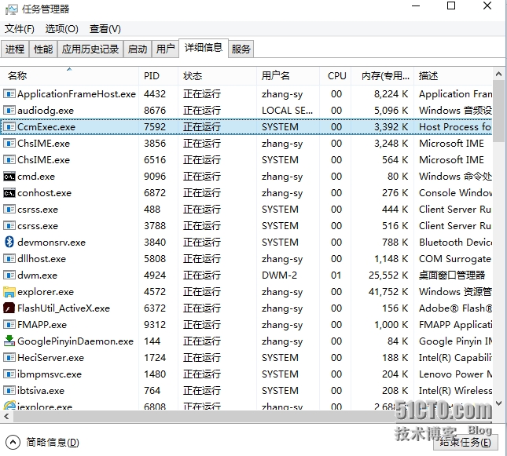Image resolution: width=507 pixels, height=456 pixels.
Task: Click the dllhost.exe process icon
Action: click(x=9, y=259)
